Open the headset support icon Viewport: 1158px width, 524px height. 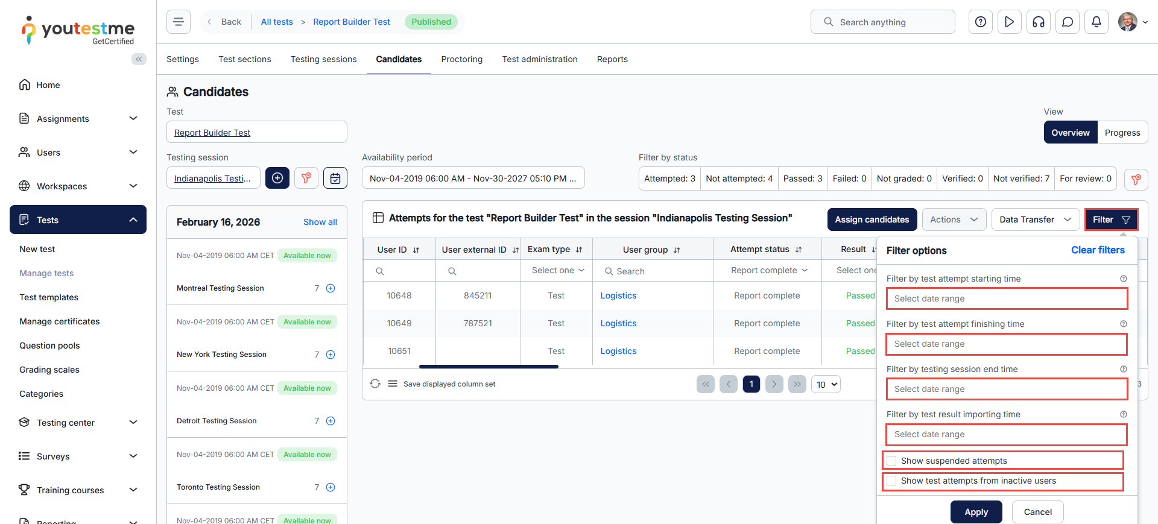point(1038,22)
